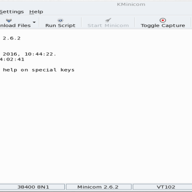Click the terminal text '2.6.2'

coord(12,38)
